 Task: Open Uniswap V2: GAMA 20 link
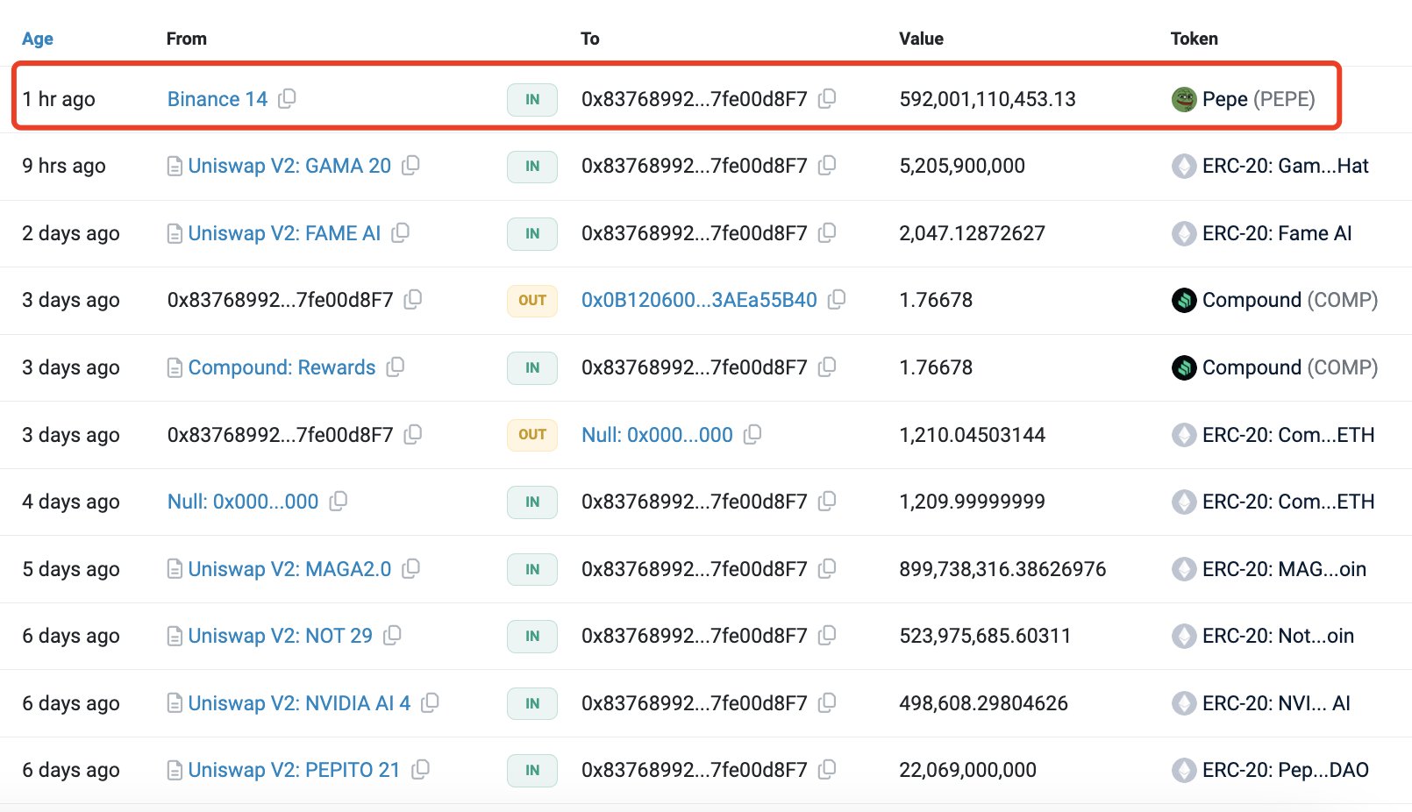(289, 166)
